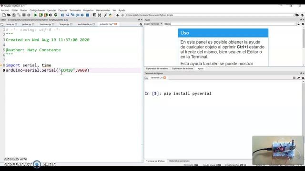Switch to leerPulsante.py editor tab
The height and width of the screenshot is (171, 305).
(85, 24)
